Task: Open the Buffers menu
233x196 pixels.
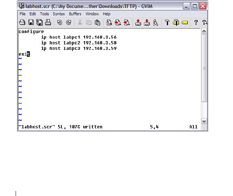Action: [x=75, y=14]
